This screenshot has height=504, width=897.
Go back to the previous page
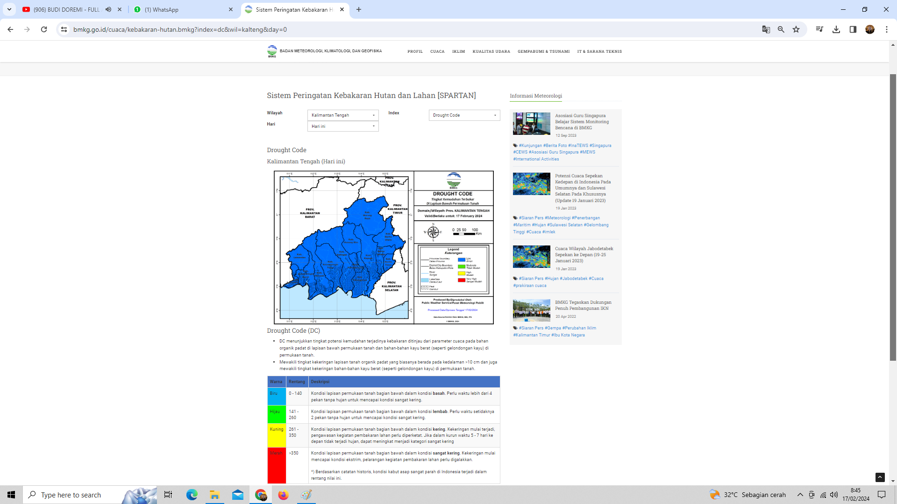(x=10, y=29)
